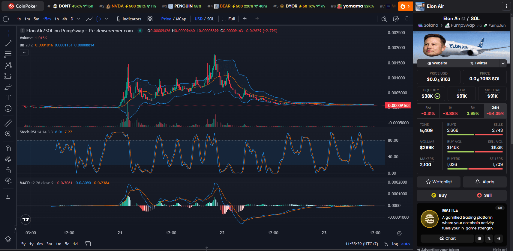
Task: Open the token options kebab menu
Action: (506, 6)
